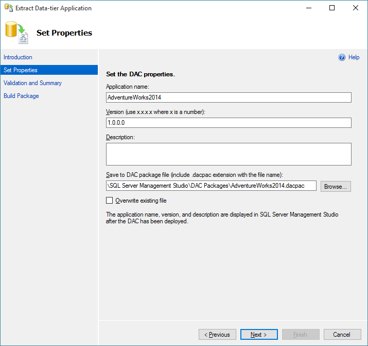This screenshot has width=368, height=346.
Task: Click the database extract wizard icon
Action: coord(16,32)
